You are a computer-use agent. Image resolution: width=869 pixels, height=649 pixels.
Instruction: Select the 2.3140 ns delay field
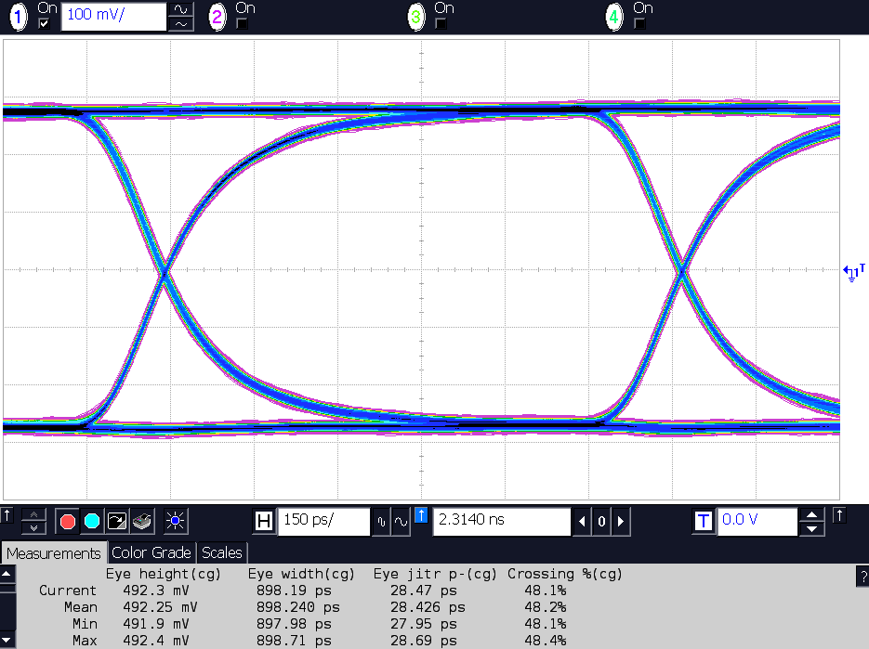pos(502,522)
